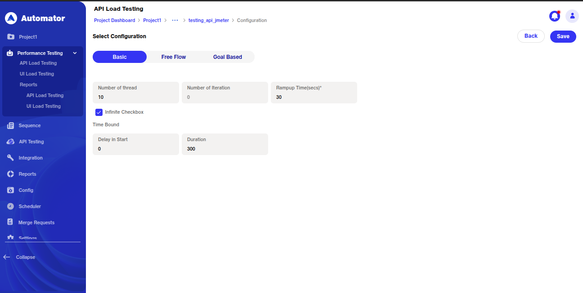
Task: Click the Rampup Time(secs) field
Action: pyautogui.click(x=314, y=93)
